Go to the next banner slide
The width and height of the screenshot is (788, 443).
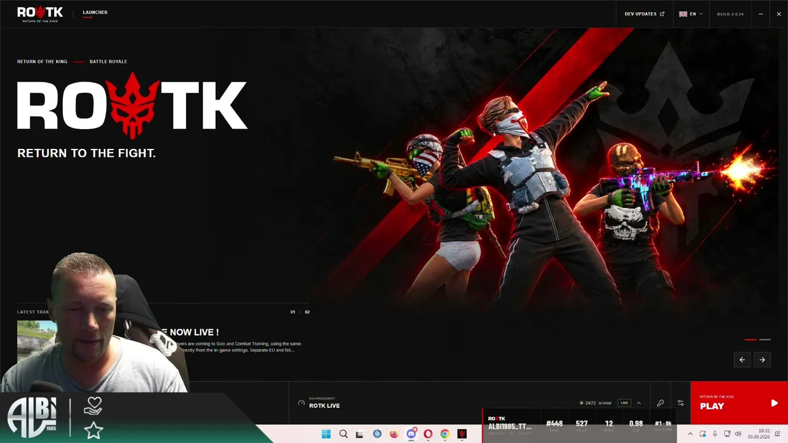762,360
